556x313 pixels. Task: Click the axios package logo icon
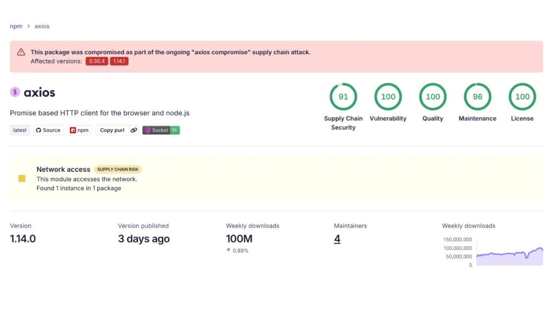(x=14, y=92)
